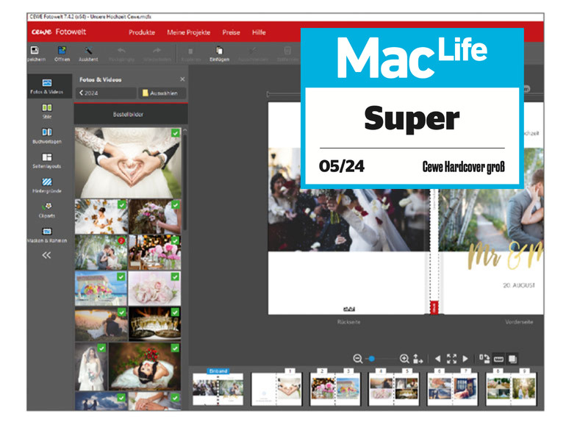Select the Einband cover thumbnail
The width and height of the screenshot is (566, 425).
point(218,389)
